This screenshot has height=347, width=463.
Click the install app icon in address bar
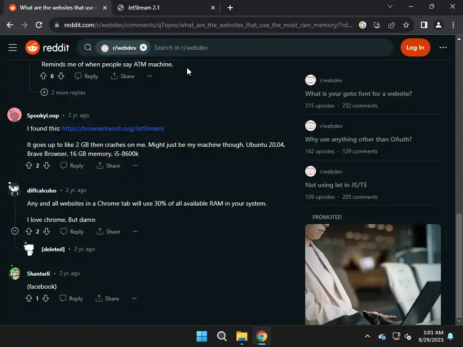(377, 25)
